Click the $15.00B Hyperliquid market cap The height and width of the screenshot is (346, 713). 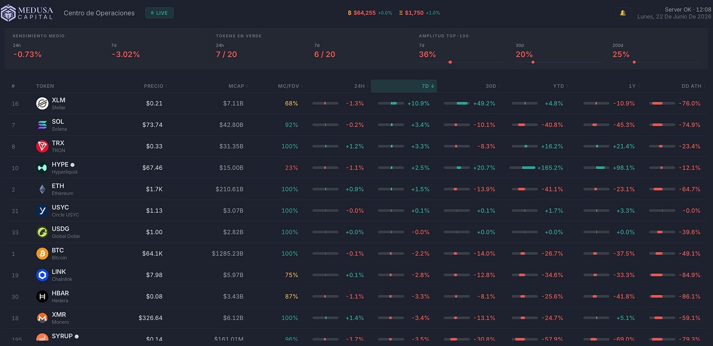coord(231,168)
